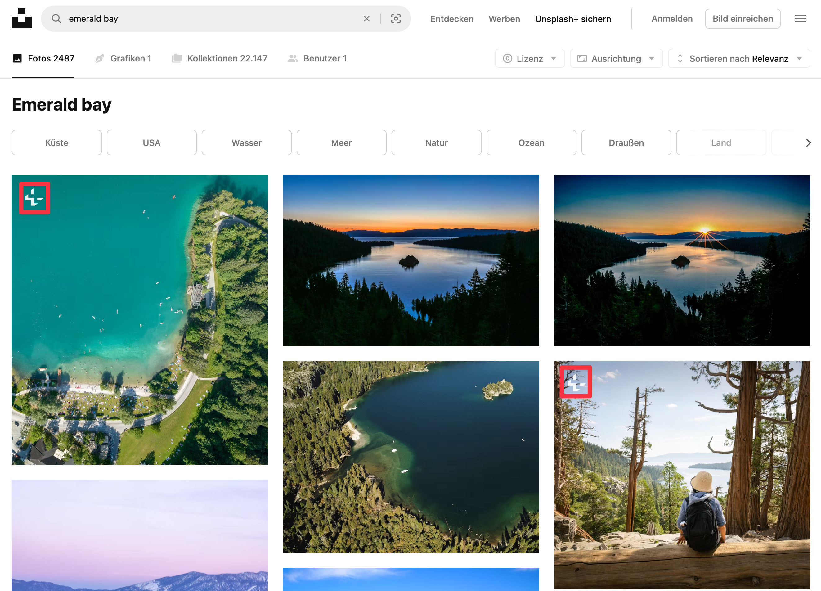Viewport: 821px width, 591px height.
Task: Switch to the Fotos 2487 tab
Action: pos(43,59)
